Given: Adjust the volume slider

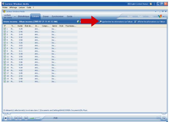Looking at the screenshot, I should [35, 118].
